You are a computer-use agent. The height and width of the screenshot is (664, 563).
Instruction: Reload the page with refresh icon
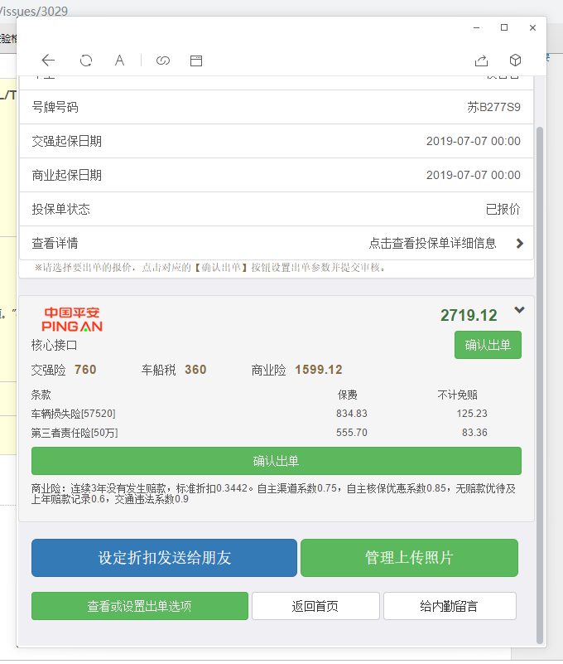coord(86,61)
